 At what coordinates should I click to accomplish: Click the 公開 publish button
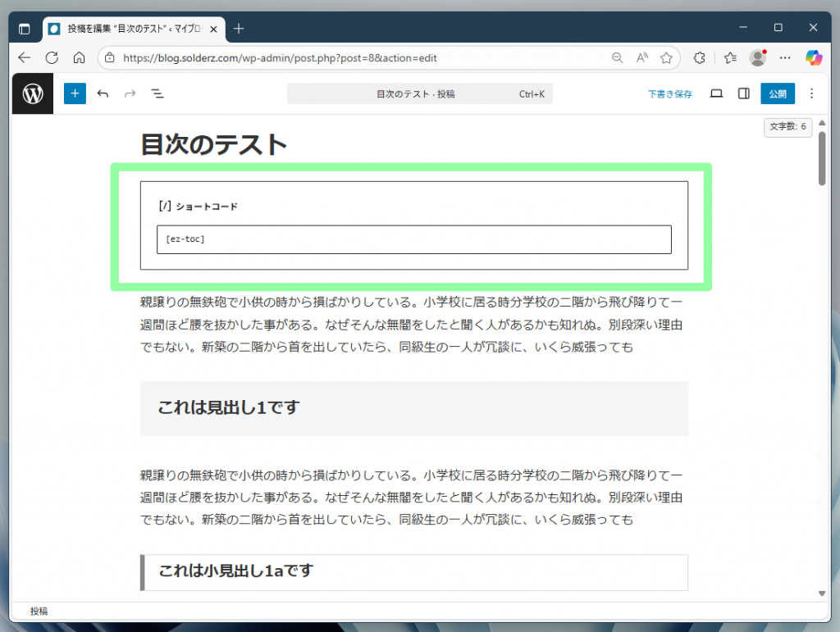(x=777, y=93)
